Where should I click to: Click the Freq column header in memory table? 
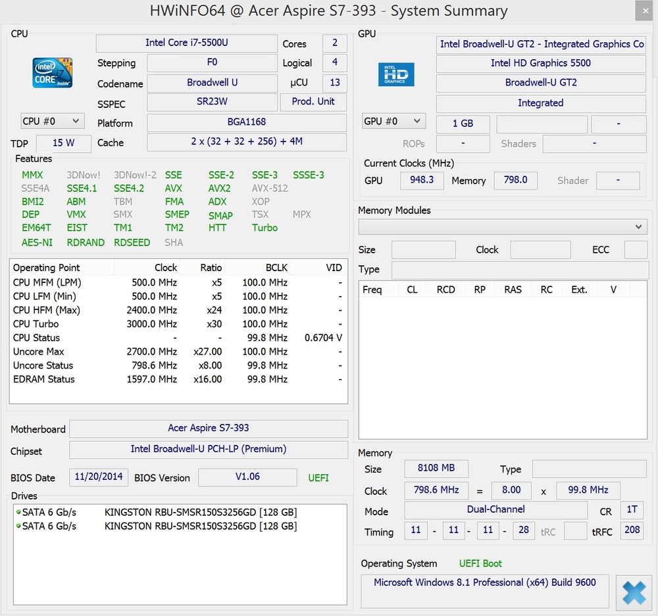tap(378, 290)
